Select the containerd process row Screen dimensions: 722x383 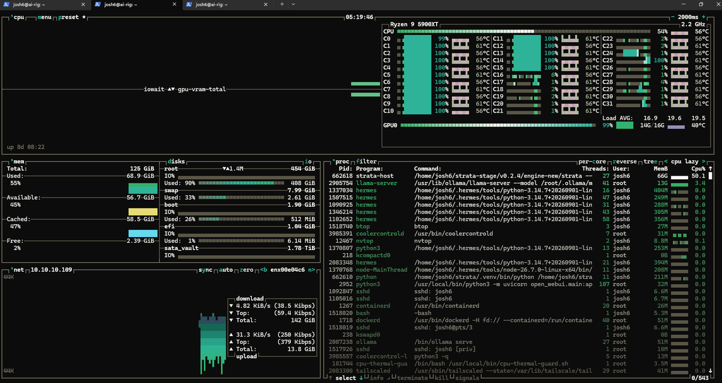[517, 306]
